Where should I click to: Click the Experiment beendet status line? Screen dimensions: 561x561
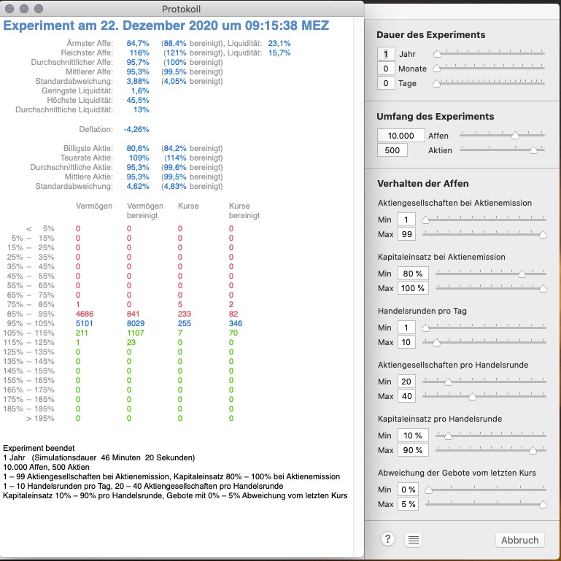[39, 449]
